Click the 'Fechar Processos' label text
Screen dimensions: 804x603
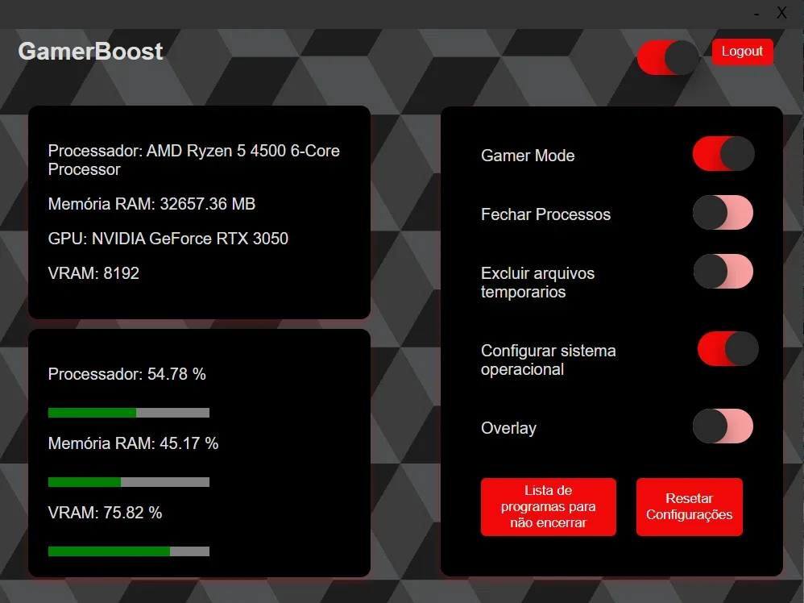[x=545, y=214]
